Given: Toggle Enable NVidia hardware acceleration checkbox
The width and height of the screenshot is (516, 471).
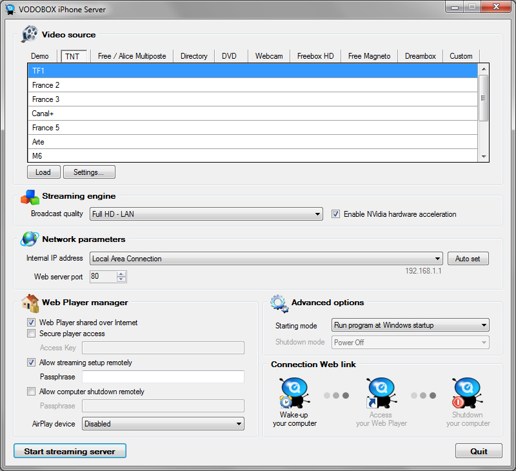Looking at the screenshot, I should tap(335, 214).
